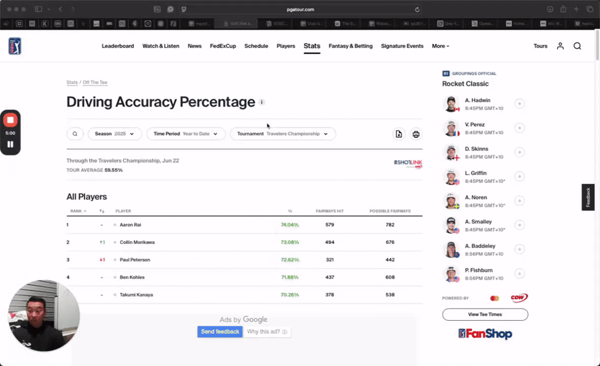This screenshot has height=366, width=600.
Task: Sort by the RANK column
Action: pos(78,211)
